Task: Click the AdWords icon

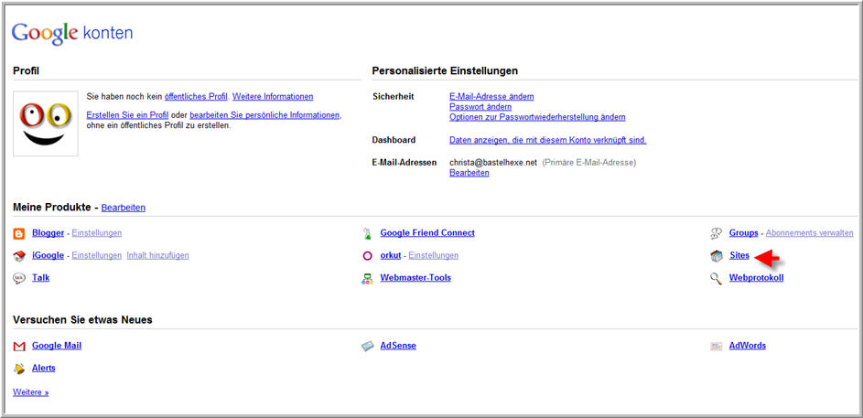Action: pyautogui.click(x=716, y=347)
